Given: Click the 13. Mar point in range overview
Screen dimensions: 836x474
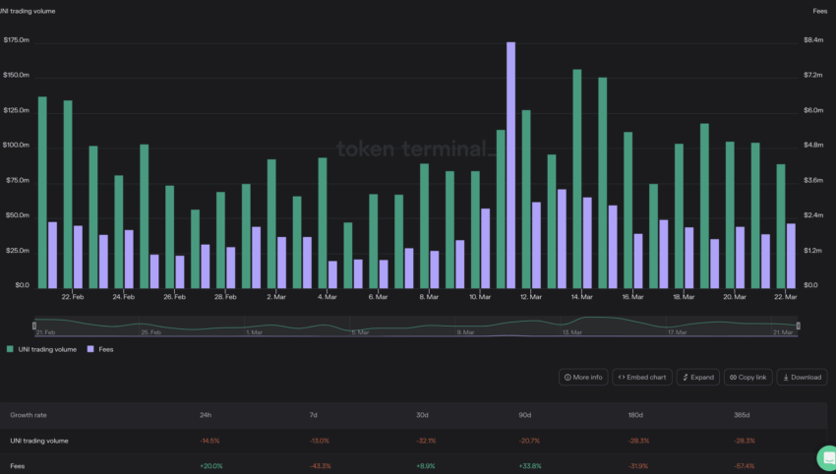Looking at the screenshot, I should tap(571, 332).
